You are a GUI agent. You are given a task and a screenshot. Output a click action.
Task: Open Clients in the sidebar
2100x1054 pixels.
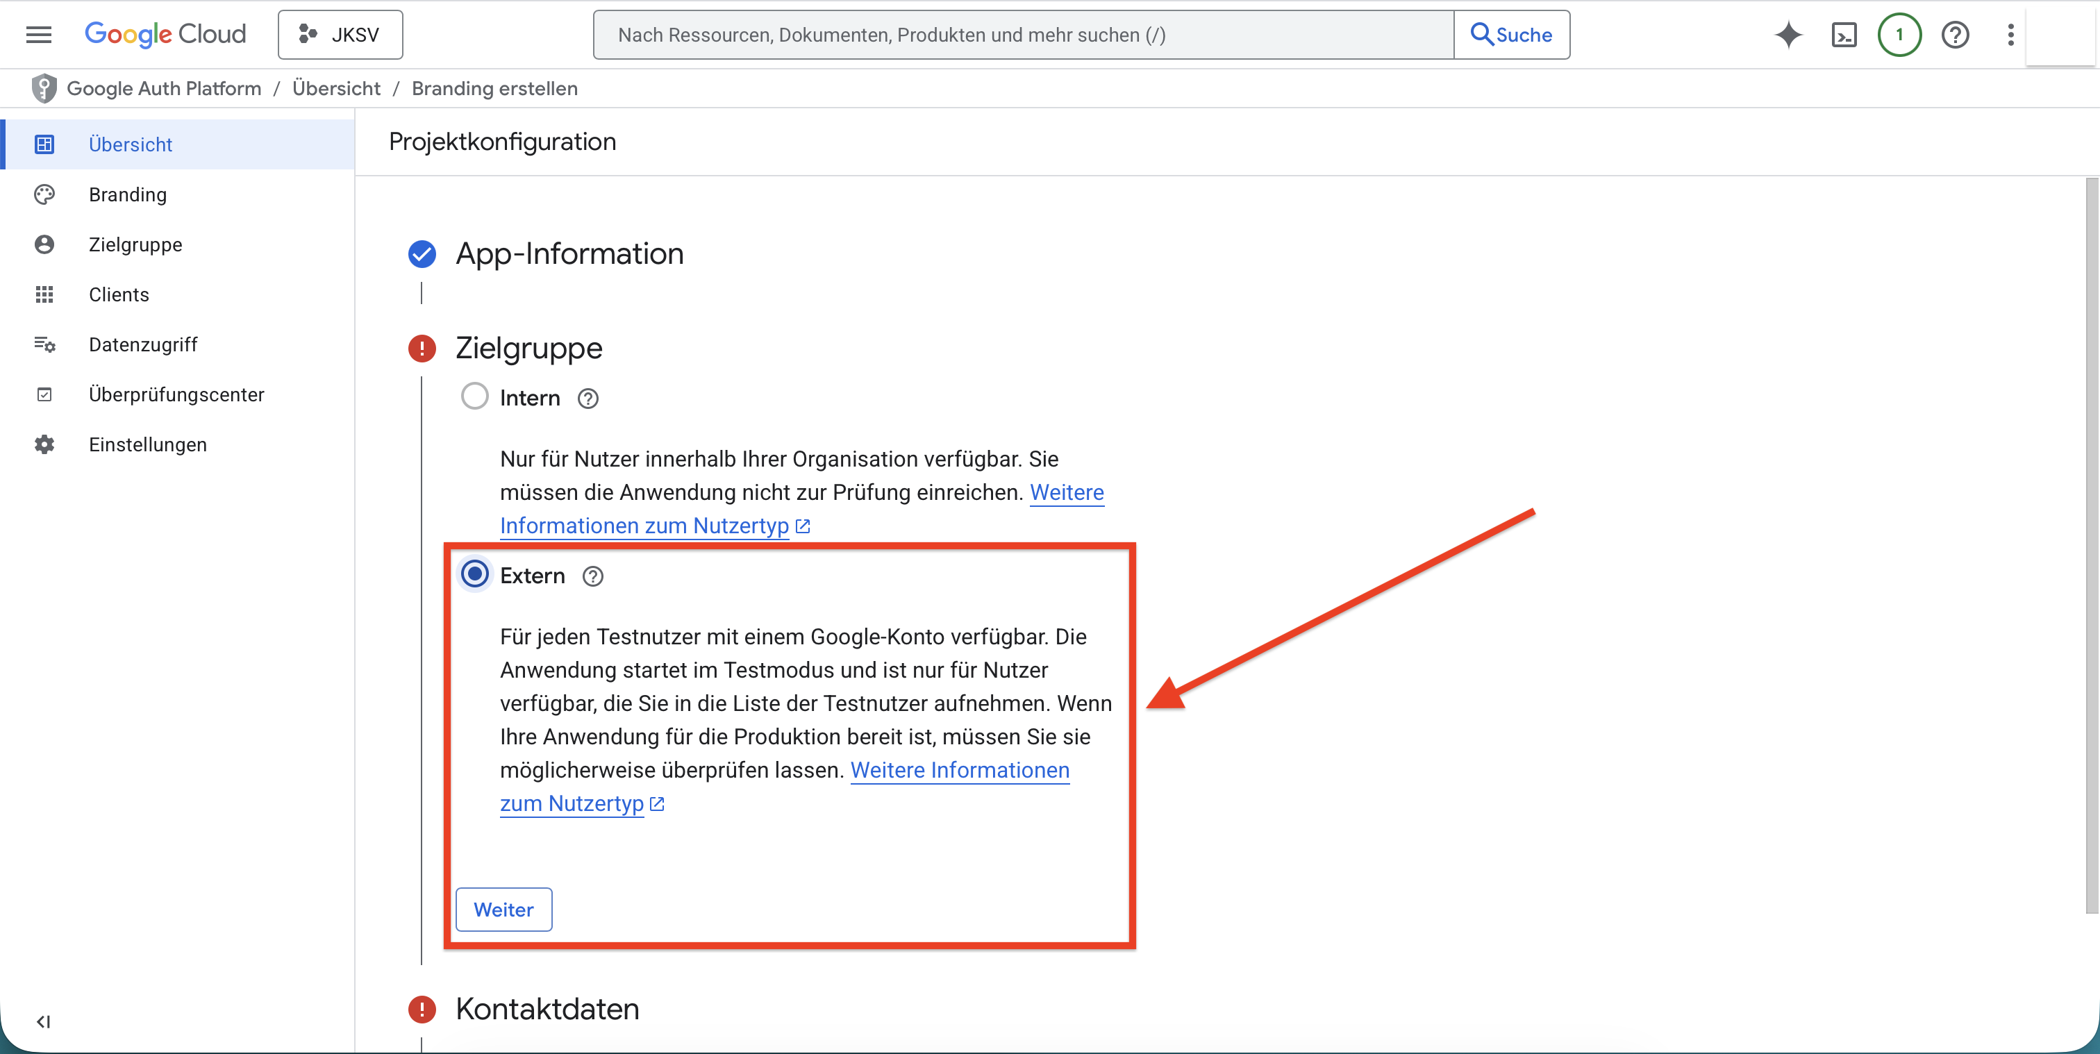[x=119, y=294]
